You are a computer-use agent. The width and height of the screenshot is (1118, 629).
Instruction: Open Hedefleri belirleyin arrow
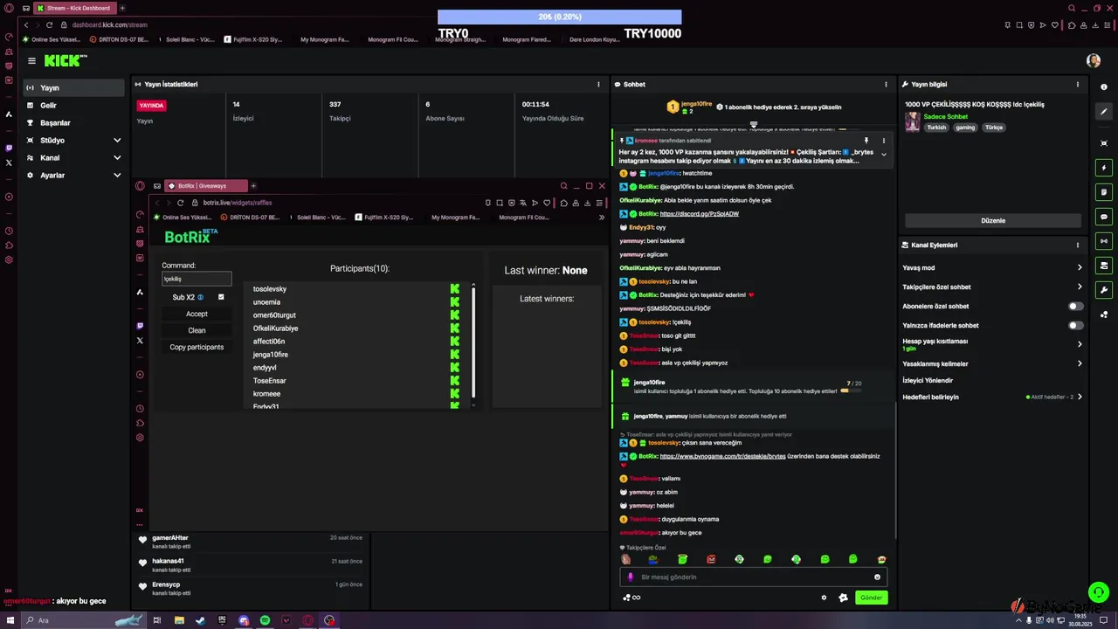click(x=1080, y=397)
